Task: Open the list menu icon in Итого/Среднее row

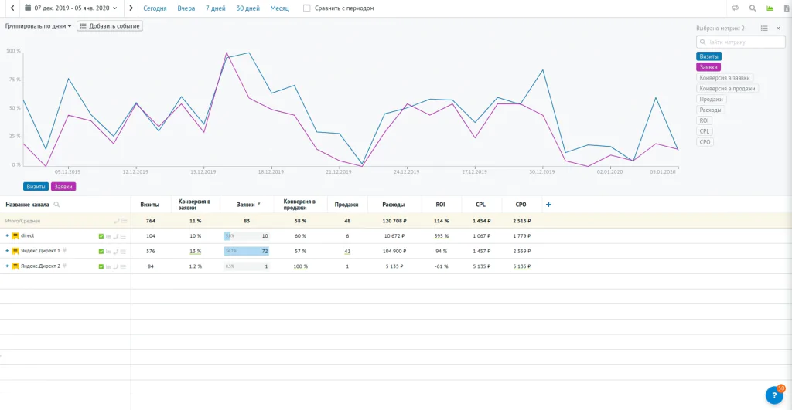Action: click(x=125, y=221)
